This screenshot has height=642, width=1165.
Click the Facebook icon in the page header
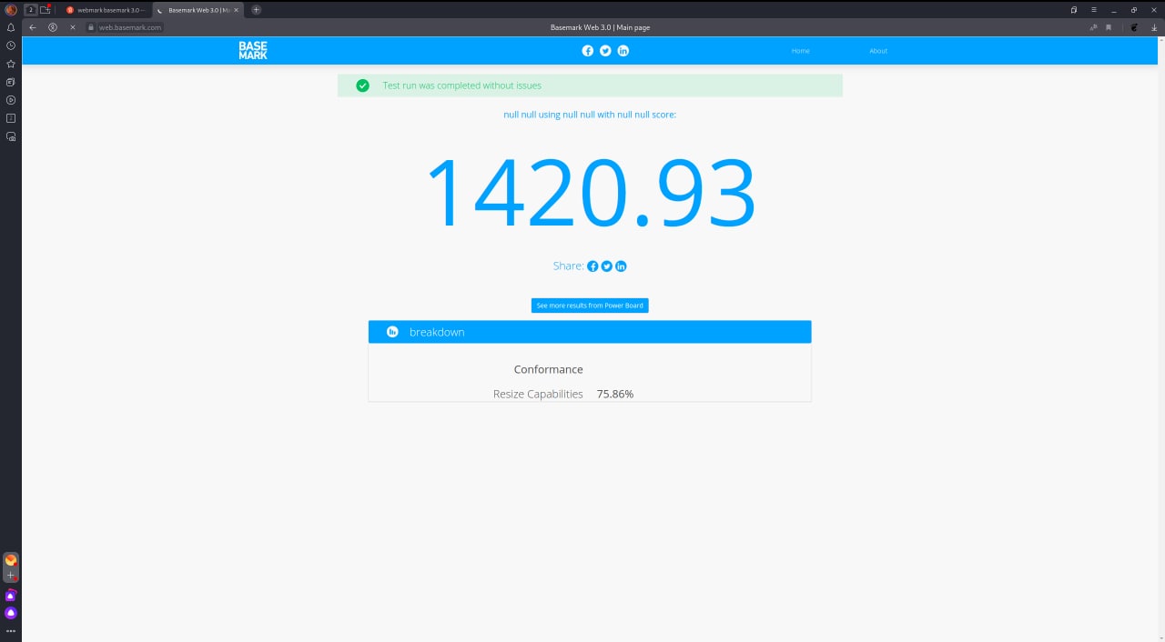588,51
